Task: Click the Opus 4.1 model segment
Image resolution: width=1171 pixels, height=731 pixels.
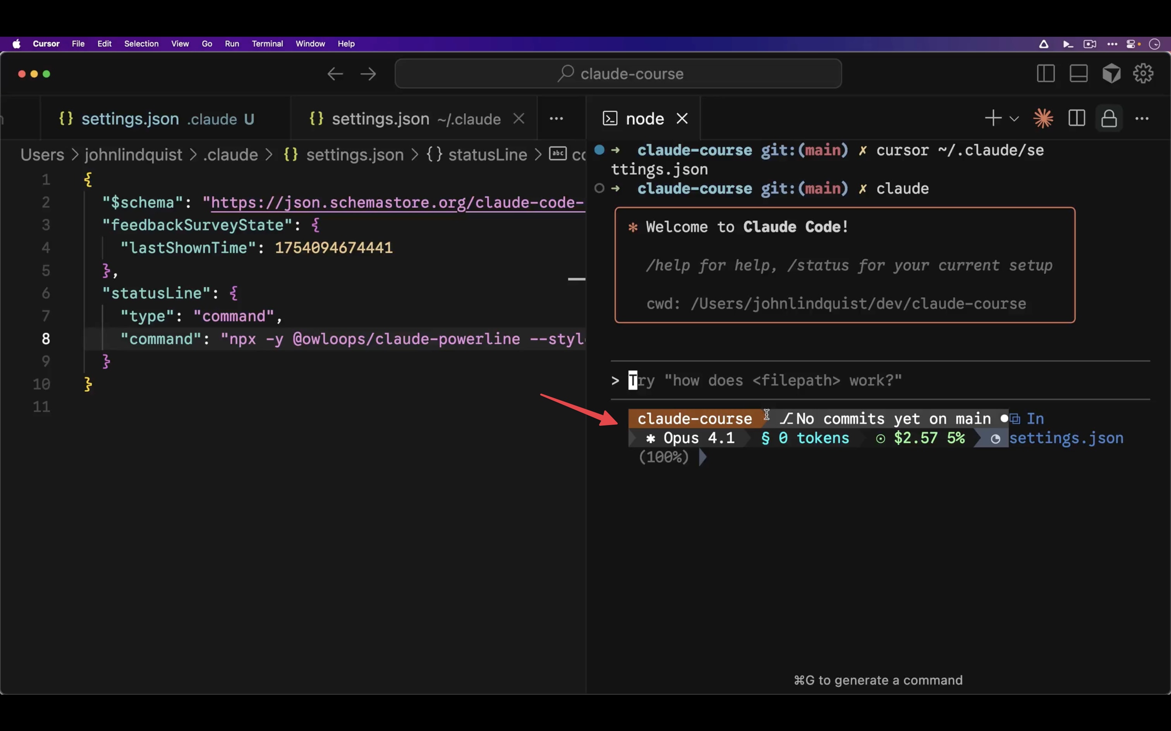Action: point(690,438)
